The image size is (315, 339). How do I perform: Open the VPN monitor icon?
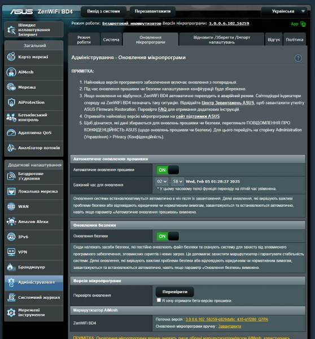coord(11,252)
